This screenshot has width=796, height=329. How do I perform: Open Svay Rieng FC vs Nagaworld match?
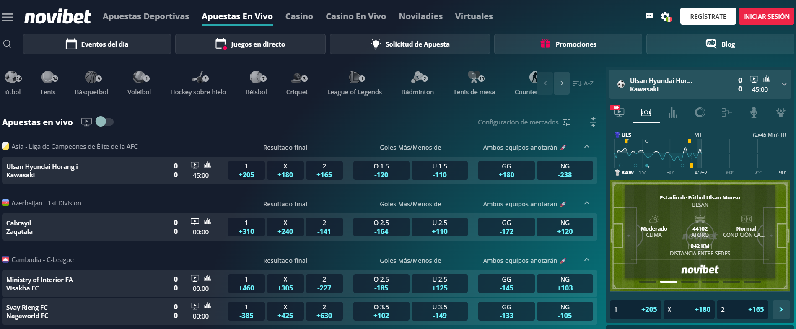27,311
